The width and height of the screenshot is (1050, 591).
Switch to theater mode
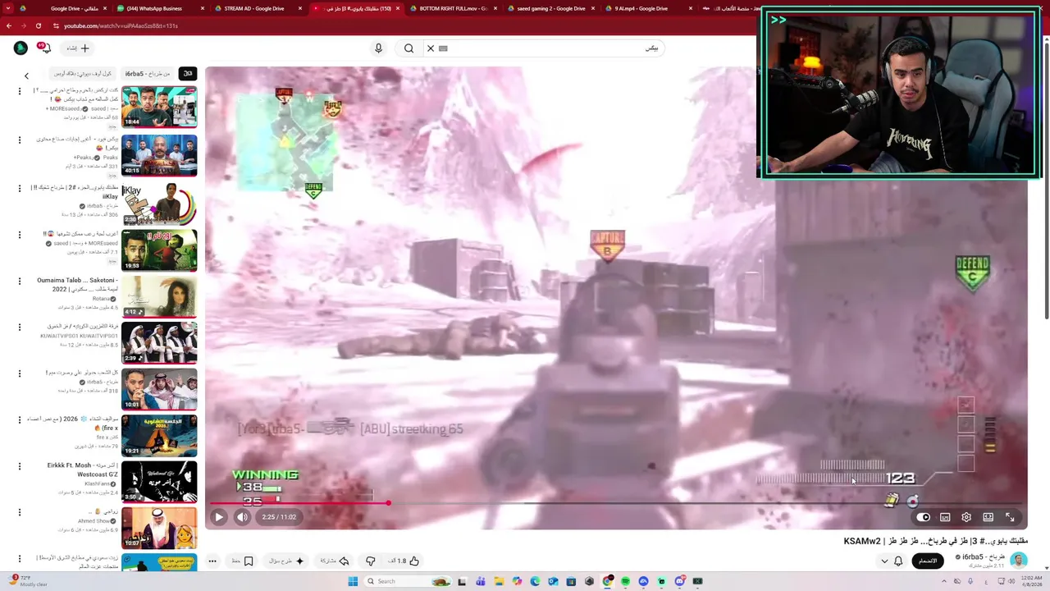click(988, 517)
